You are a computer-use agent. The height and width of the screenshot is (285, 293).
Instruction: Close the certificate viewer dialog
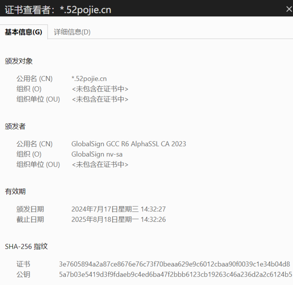click(289, 9)
